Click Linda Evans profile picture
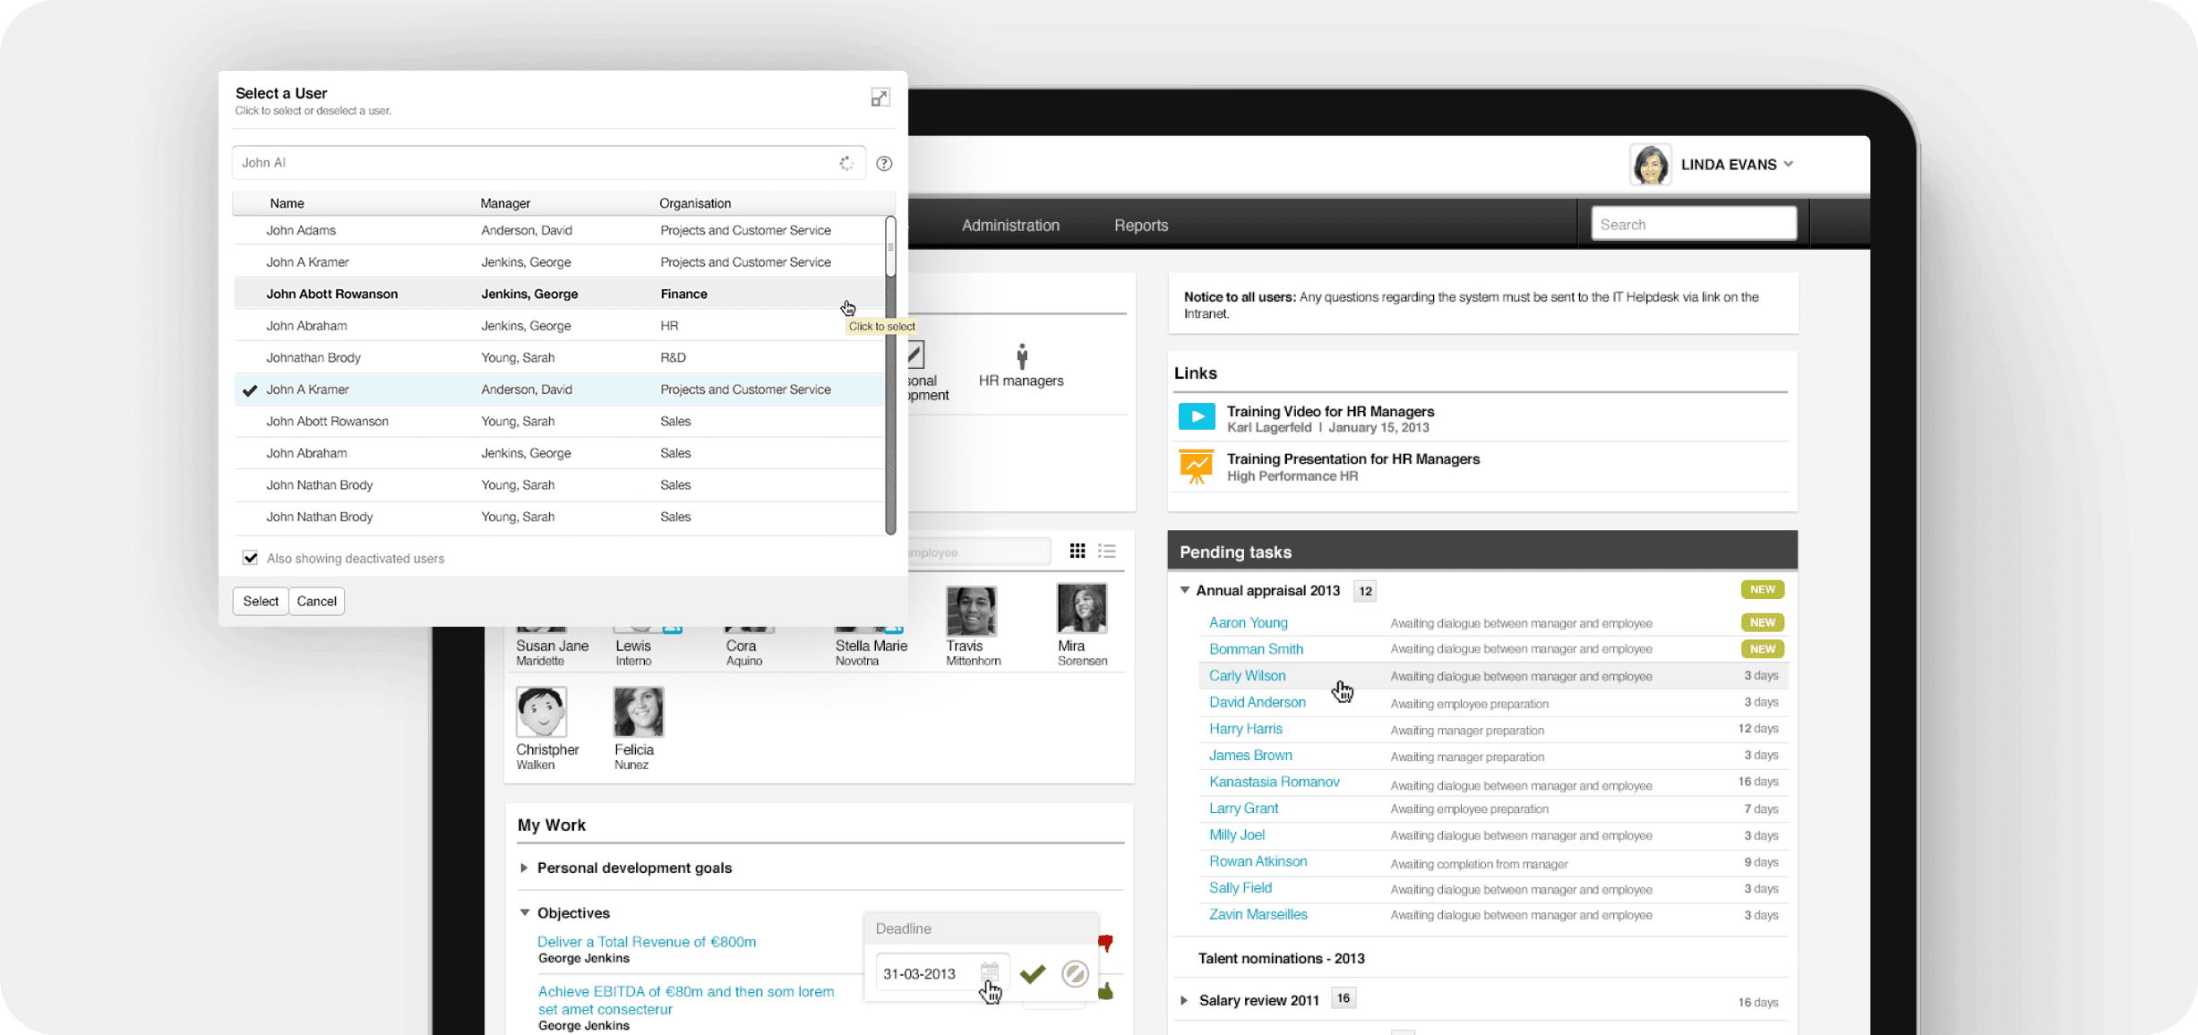 pyautogui.click(x=1650, y=165)
